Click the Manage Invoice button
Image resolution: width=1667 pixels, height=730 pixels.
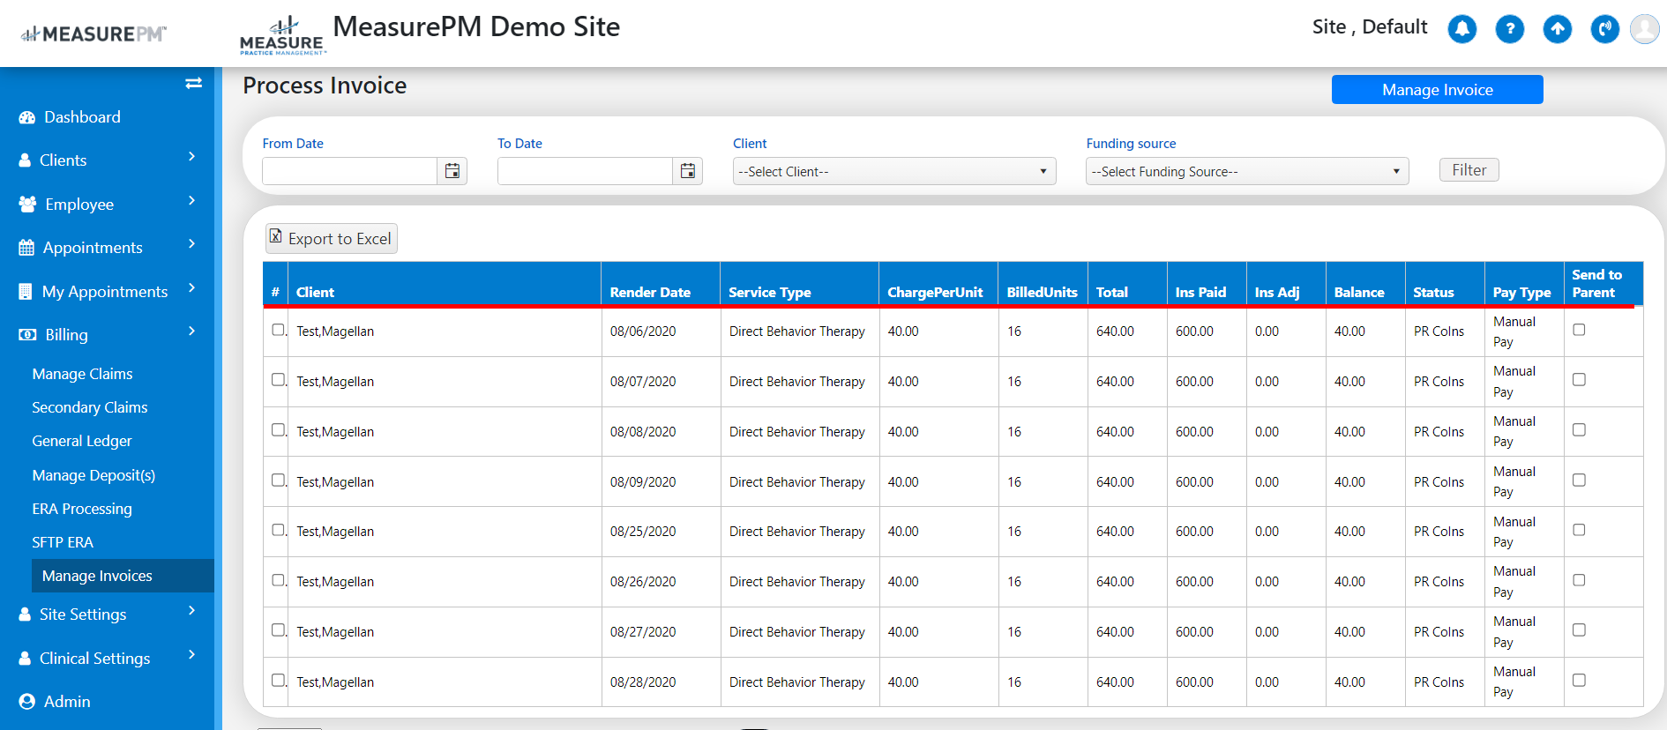click(x=1437, y=90)
